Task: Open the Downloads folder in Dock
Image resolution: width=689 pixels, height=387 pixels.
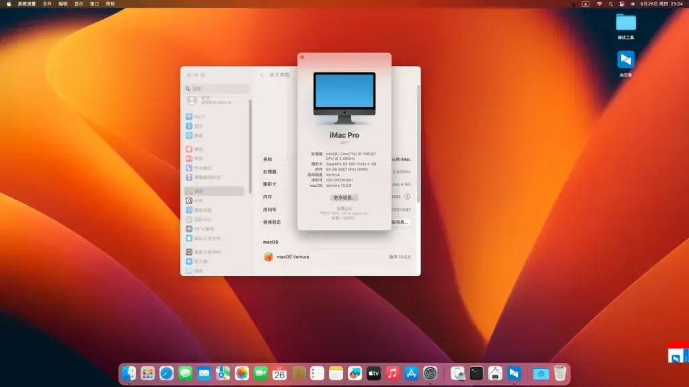Action: coord(541,374)
